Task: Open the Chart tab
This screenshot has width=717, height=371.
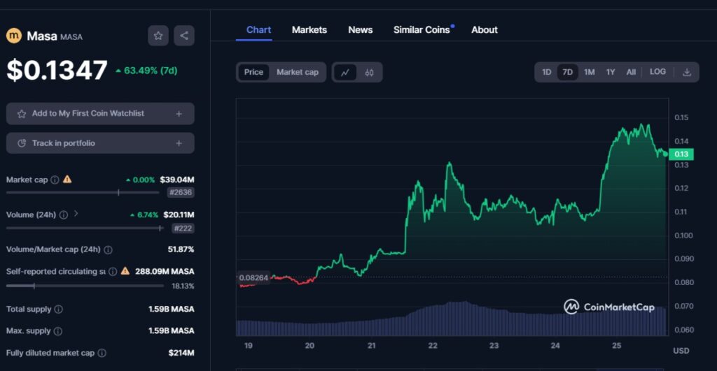Action: [258, 29]
